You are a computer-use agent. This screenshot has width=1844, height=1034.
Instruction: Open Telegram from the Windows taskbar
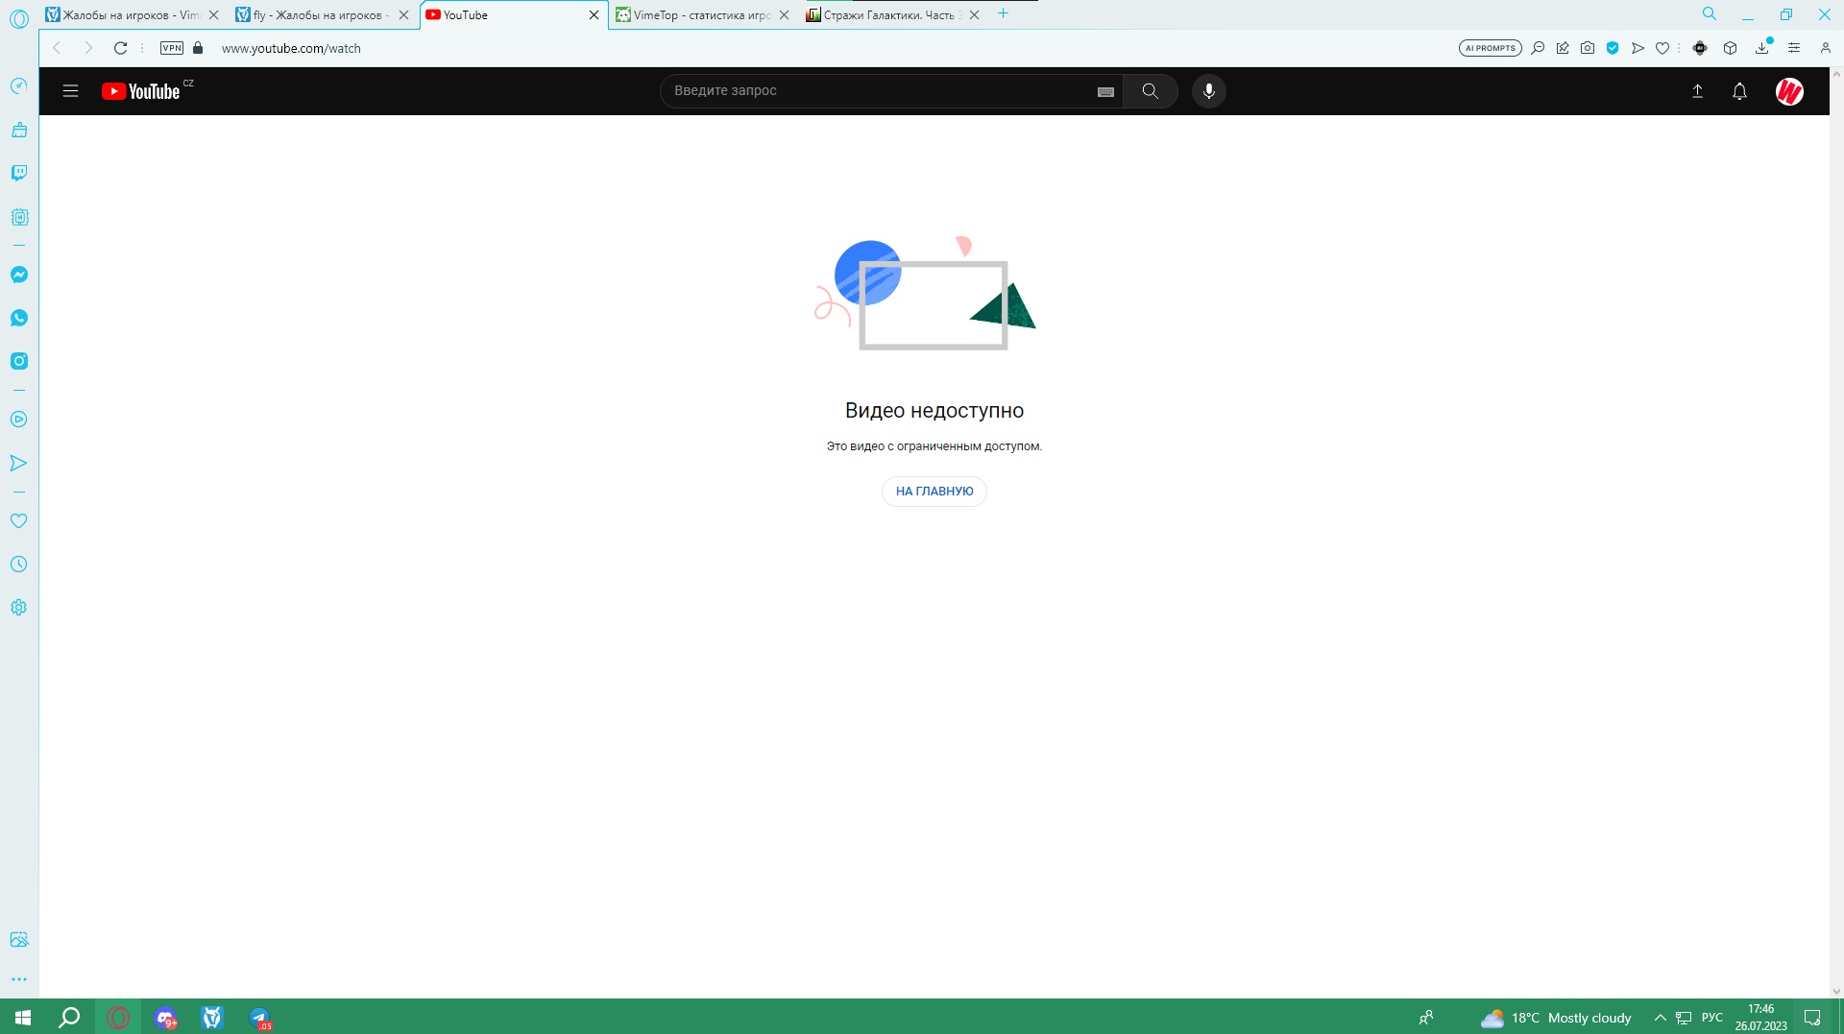260,1018
